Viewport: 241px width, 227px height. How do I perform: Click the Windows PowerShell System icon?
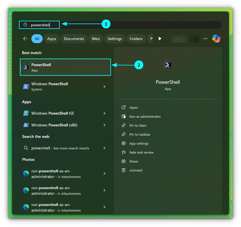coord(26,87)
